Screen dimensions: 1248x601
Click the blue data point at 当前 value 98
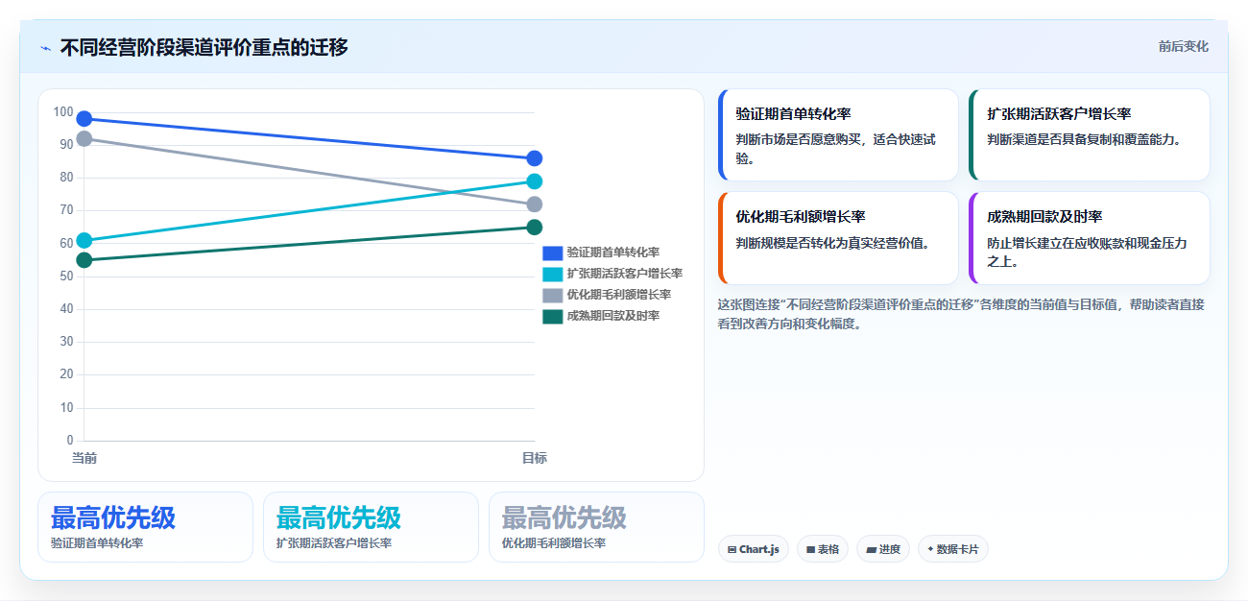click(x=84, y=119)
